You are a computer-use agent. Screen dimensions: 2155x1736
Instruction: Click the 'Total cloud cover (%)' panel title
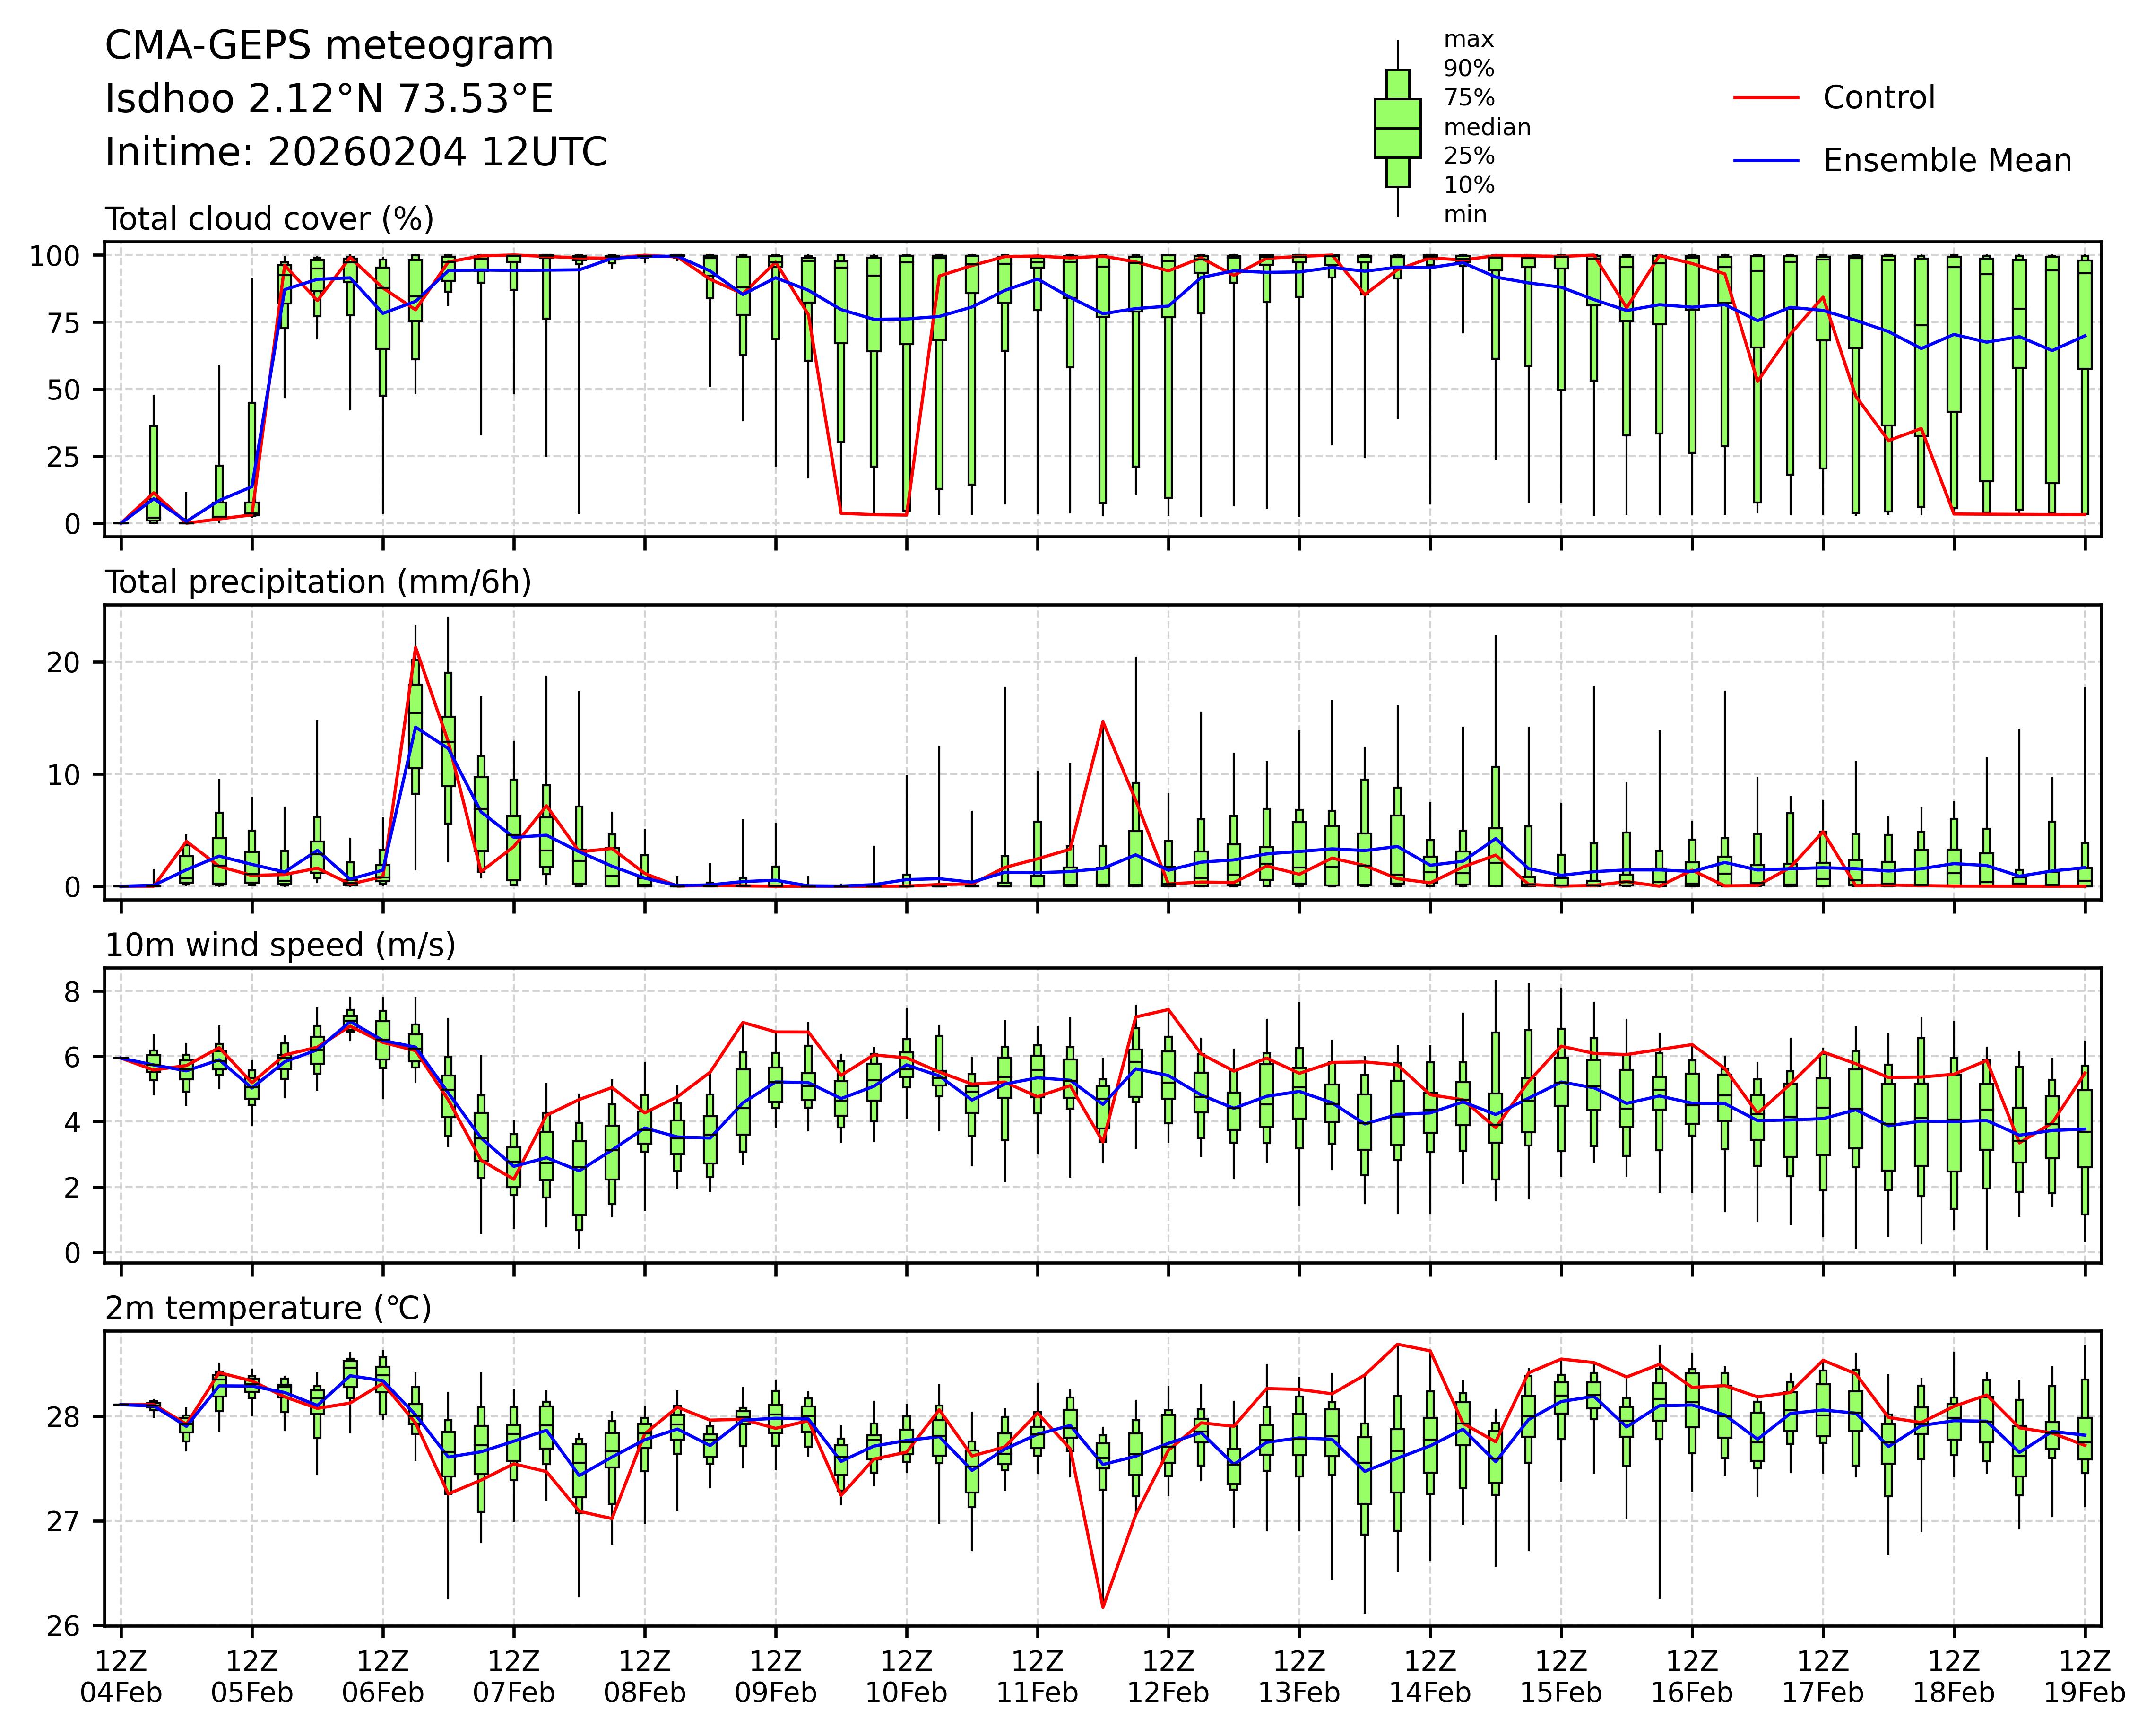pyautogui.click(x=269, y=219)
